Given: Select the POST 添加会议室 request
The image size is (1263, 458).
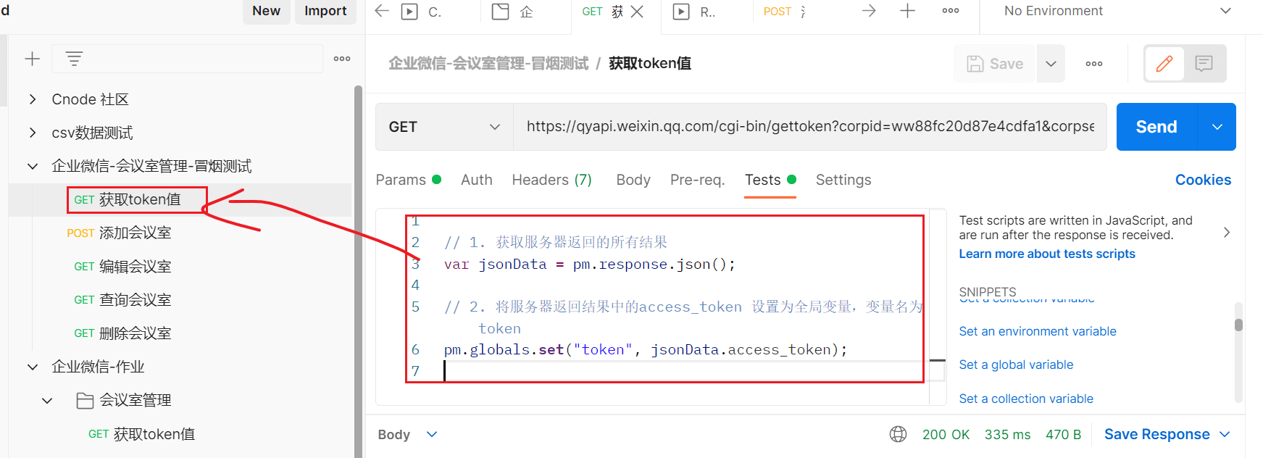Looking at the screenshot, I should (119, 233).
